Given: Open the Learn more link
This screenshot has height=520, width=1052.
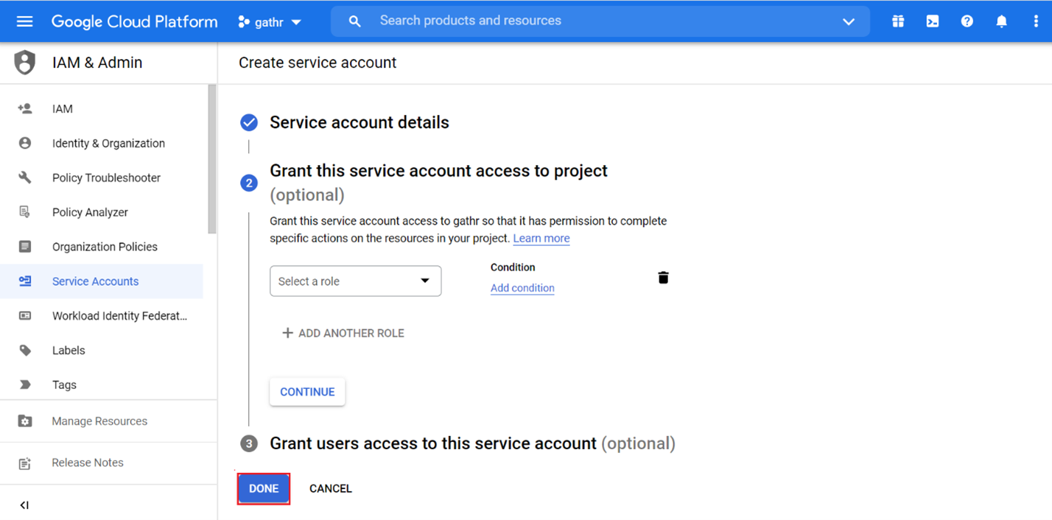Looking at the screenshot, I should [x=541, y=238].
